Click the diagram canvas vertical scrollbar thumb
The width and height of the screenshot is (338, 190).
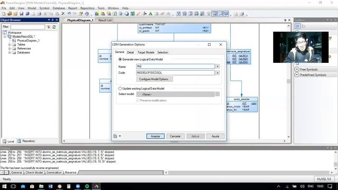click(x=288, y=81)
